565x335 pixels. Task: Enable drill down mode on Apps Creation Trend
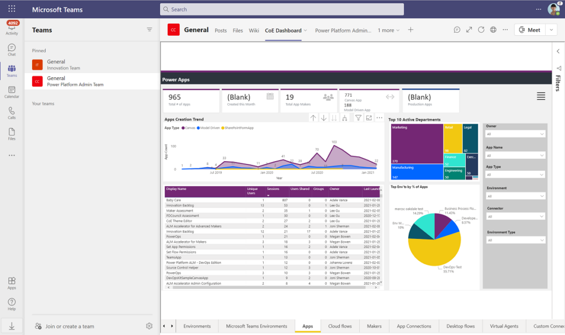tap(323, 118)
